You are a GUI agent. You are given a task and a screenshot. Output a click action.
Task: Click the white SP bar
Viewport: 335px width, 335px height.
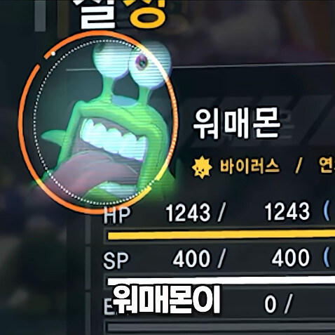(x=221, y=281)
